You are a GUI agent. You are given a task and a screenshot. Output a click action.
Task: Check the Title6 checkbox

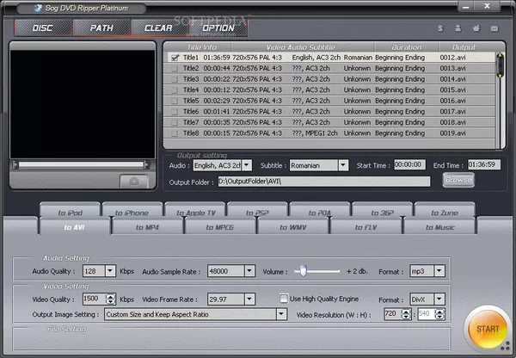coord(175,112)
